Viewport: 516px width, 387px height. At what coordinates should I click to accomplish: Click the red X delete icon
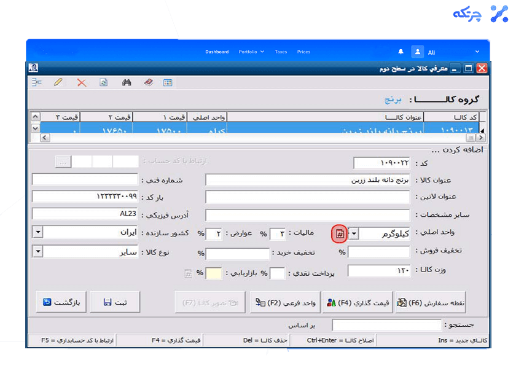coord(82,82)
